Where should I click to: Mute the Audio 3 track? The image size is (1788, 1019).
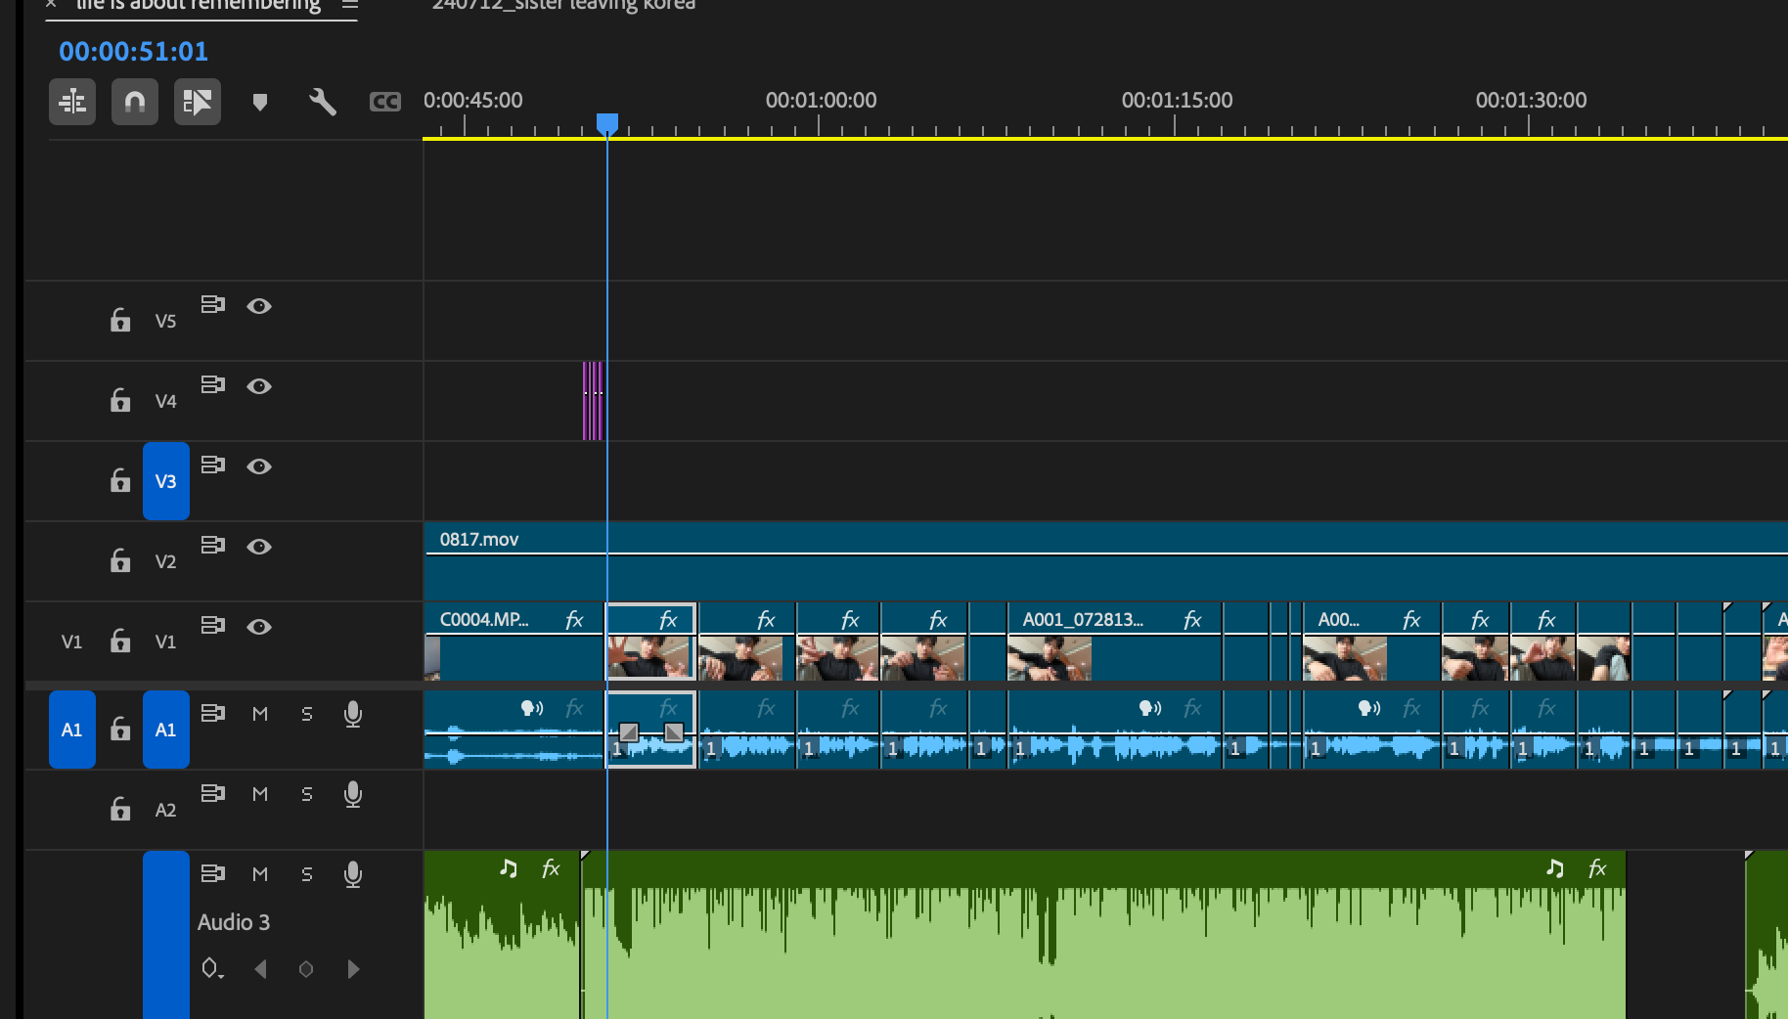260,874
